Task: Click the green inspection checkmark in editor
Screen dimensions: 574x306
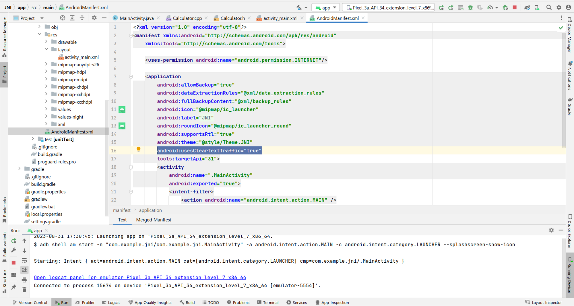Action: coord(561,28)
